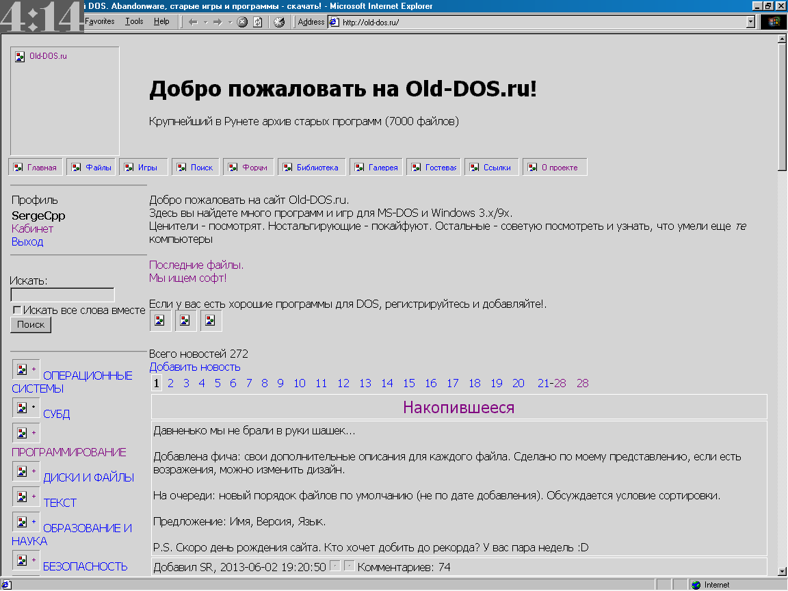Click the page icon in address bar

(x=334, y=22)
